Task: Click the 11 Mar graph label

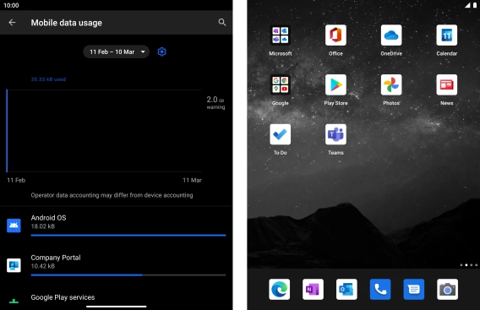Action: click(x=192, y=180)
